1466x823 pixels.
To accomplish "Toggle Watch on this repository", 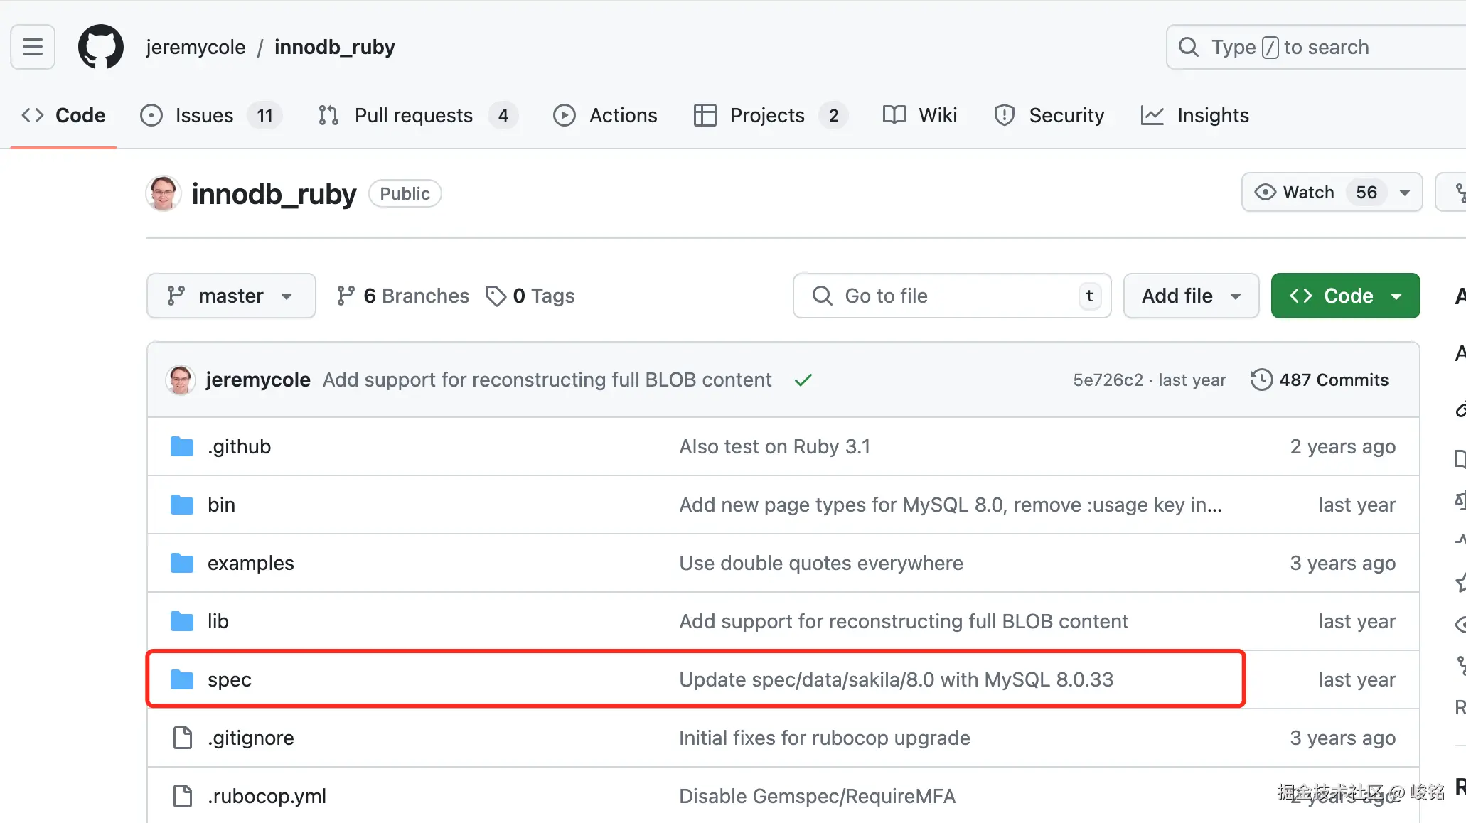I will (x=1308, y=192).
